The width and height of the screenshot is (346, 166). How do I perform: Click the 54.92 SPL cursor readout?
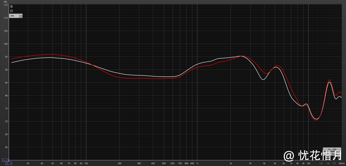pyautogui.click(x=5, y=160)
